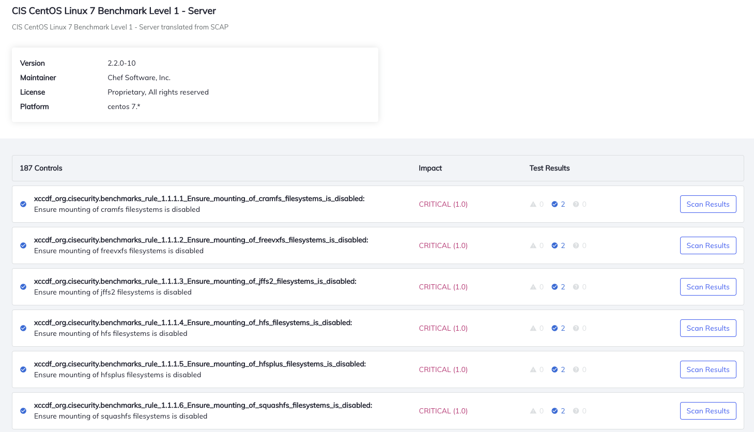Click skipped question icon in squashfs test results
Viewport: 754px width, 432px height.
576,411
